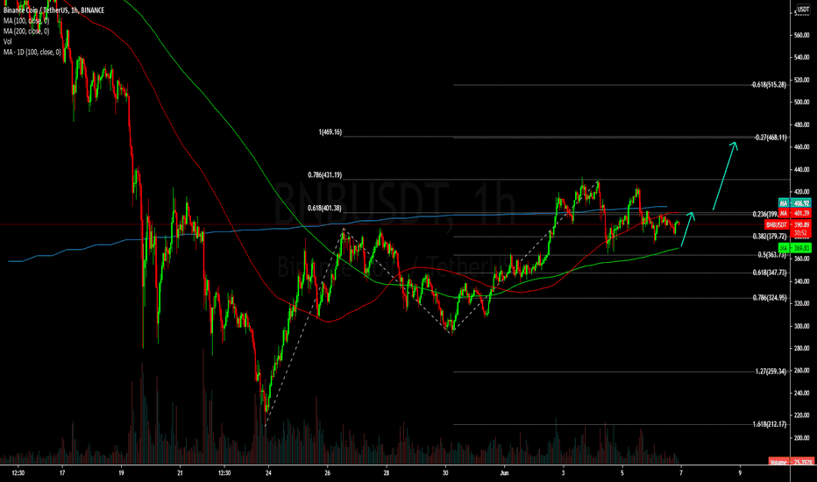Select the 1.618(212.17) Fibonacci level label
The width and height of the screenshot is (817, 482).
coord(770,424)
